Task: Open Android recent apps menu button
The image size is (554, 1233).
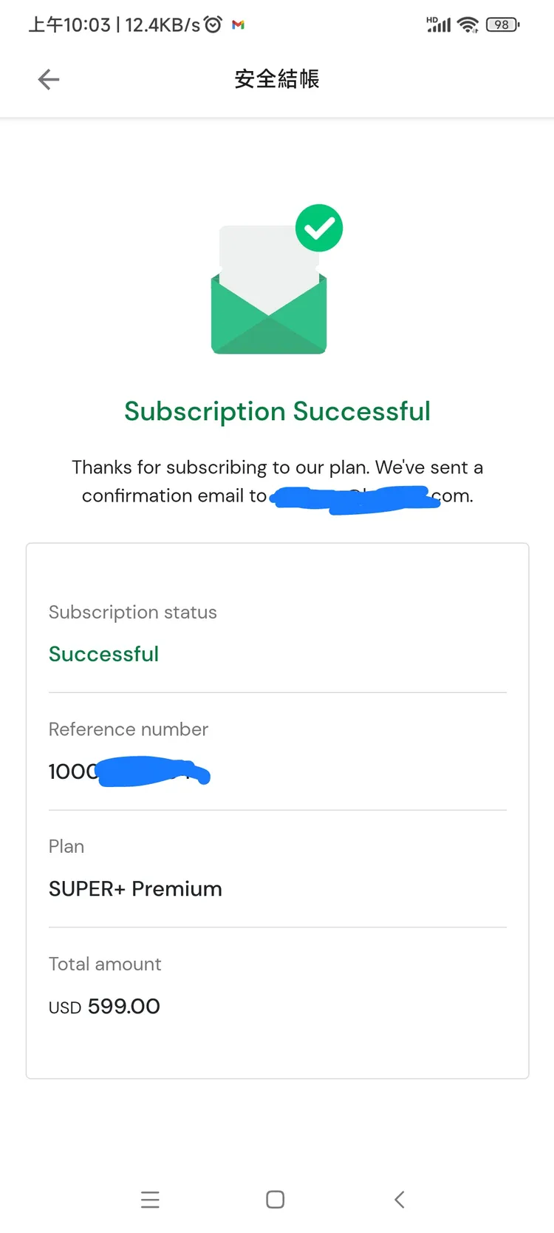Action: click(150, 1199)
